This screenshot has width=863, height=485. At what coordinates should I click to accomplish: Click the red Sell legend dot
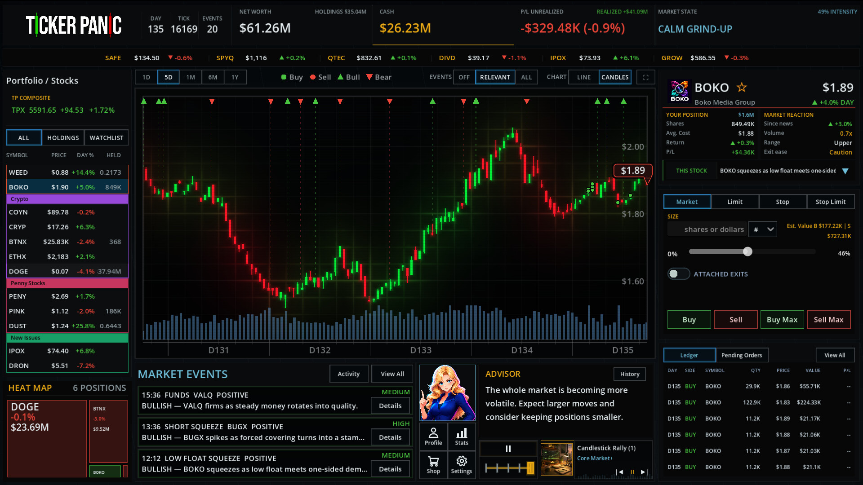point(313,77)
